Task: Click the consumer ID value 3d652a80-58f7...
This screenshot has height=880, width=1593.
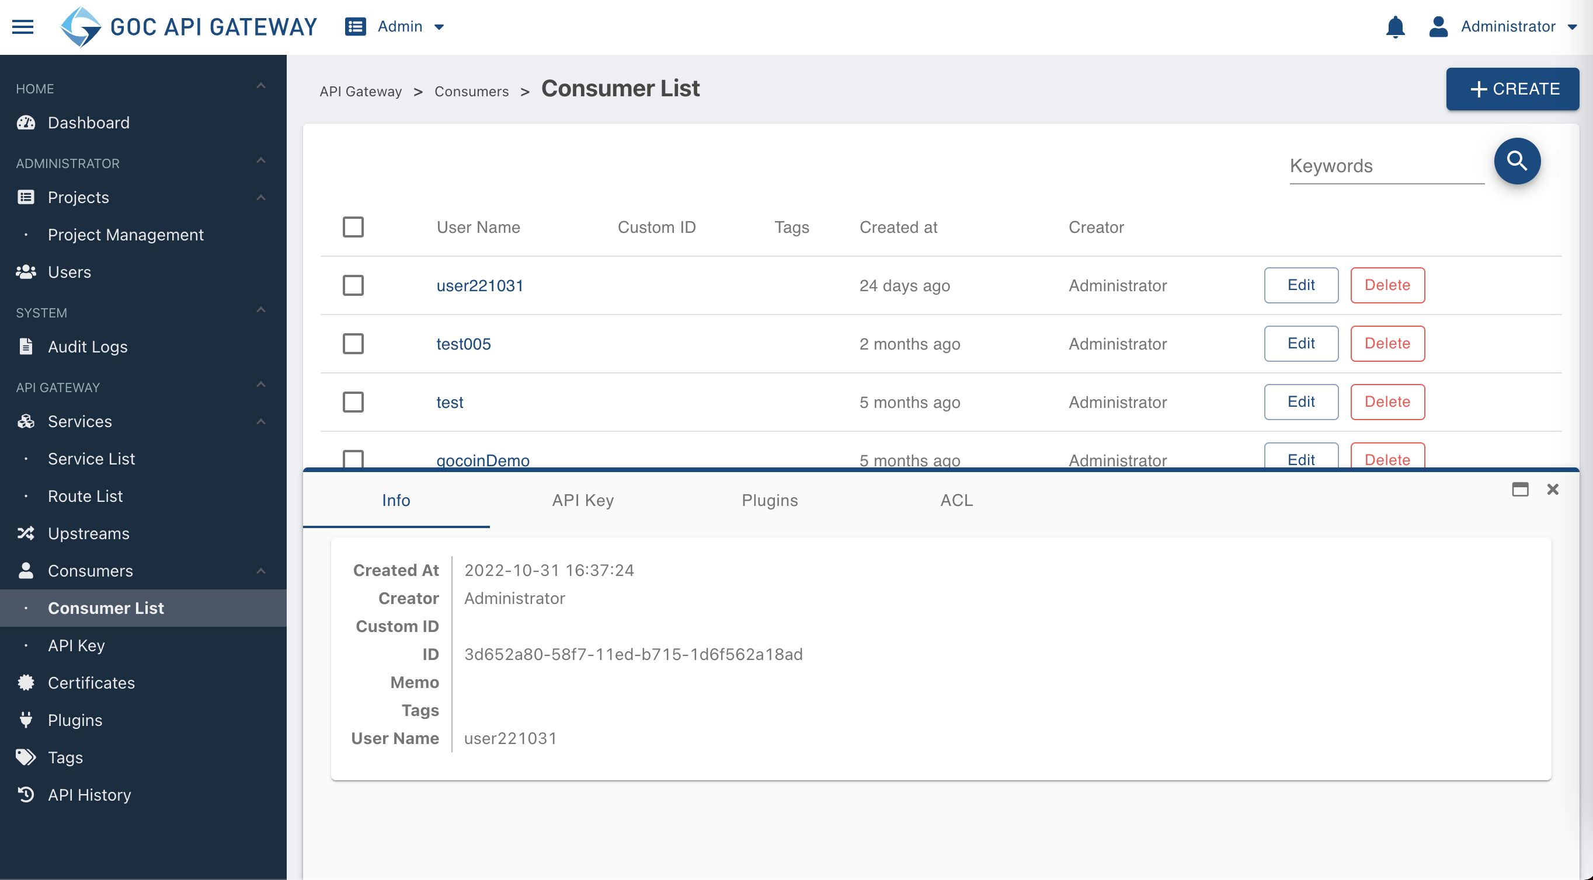Action: click(x=633, y=654)
